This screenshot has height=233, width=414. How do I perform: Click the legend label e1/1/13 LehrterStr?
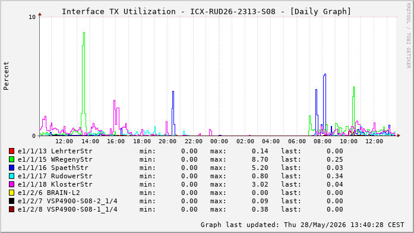(55, 151)
